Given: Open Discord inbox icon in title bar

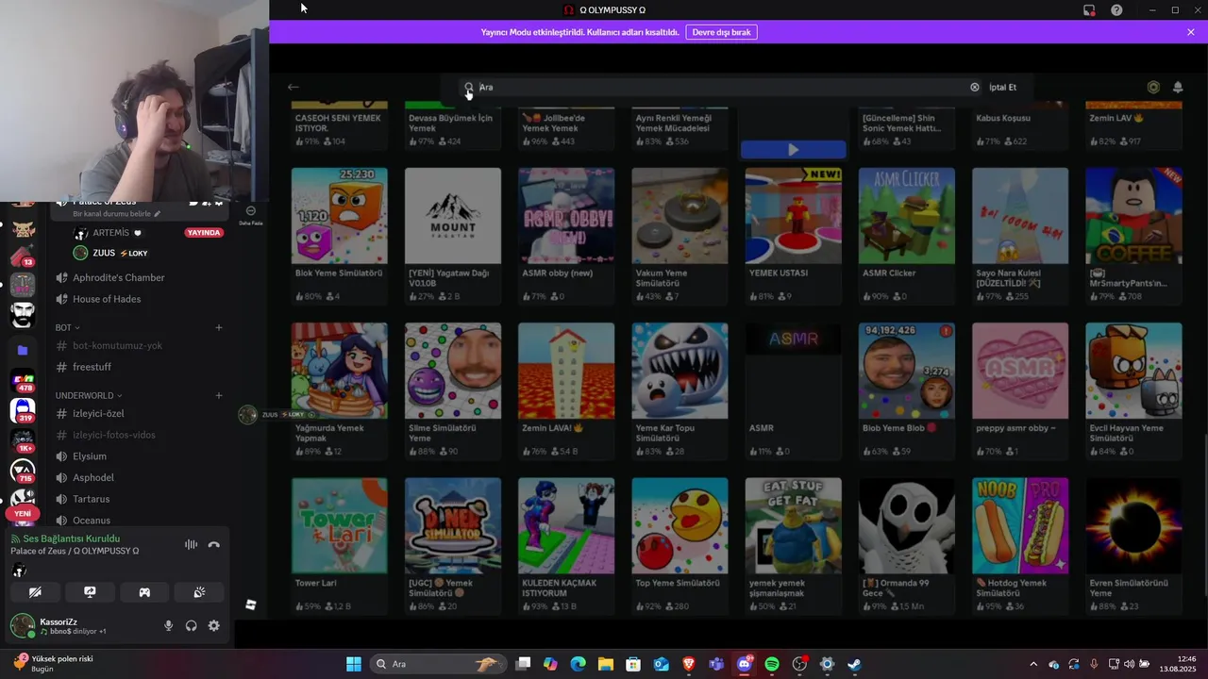Looking at the screenshot, I should pos(1089,10).
